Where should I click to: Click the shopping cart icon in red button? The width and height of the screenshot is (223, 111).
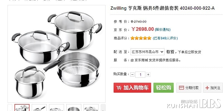(x=119, y=88)
